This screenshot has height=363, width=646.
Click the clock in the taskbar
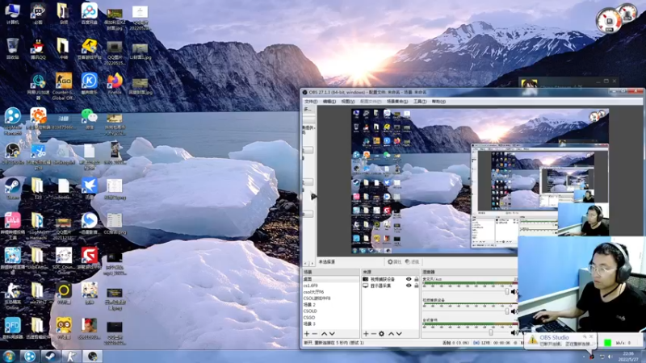point(628,357)
